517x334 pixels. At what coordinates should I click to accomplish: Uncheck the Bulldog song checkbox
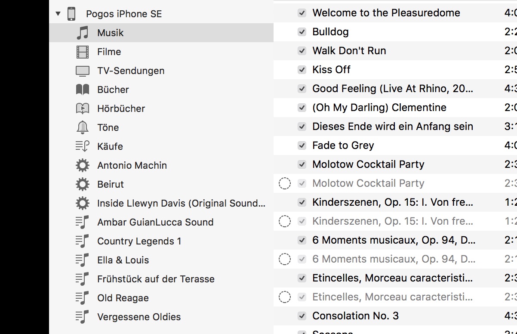pyautogui.click(x=302, y=32)
